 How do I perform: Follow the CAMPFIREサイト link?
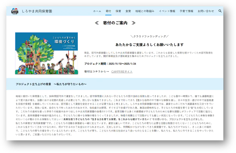click(122, 72)
